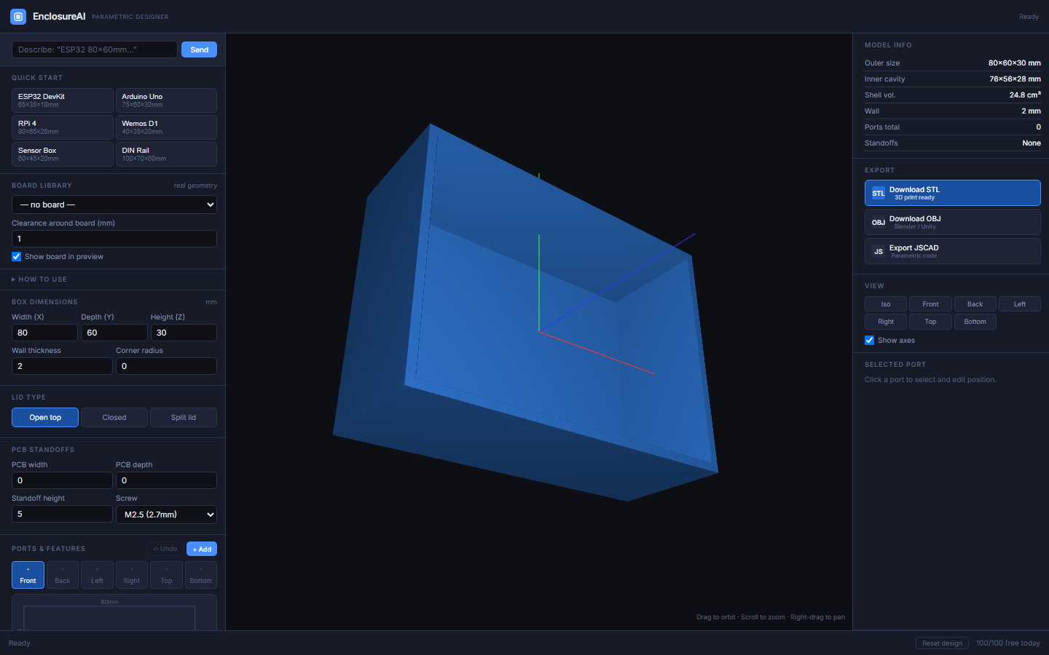Set view to Left
This screenshot has height=655, width=1049.
[x=1020, y=304]
